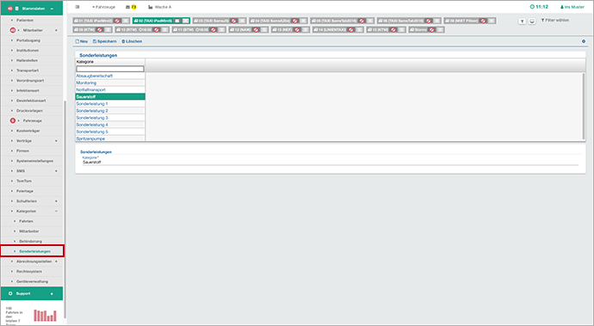Click the Kategorie filter input field
Screen dimensions: 594x326
(x=110, y=69)
